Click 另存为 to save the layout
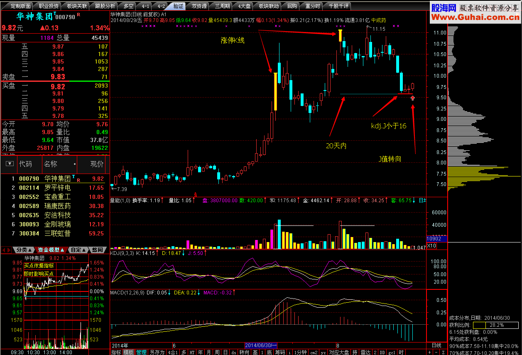 (157, 352)
